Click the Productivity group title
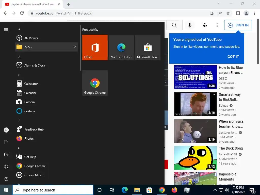The height and width of the screenshot is (195, 260). 90,30
